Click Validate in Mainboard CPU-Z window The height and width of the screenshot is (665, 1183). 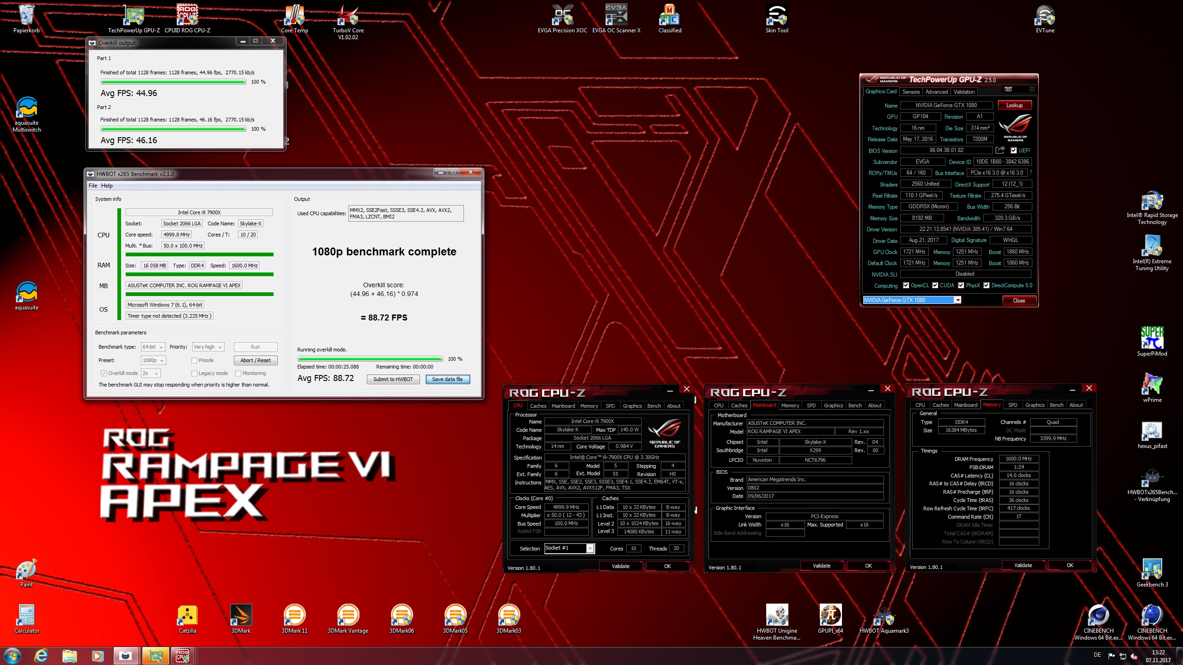pyautogui.click(x=822, y=566)
